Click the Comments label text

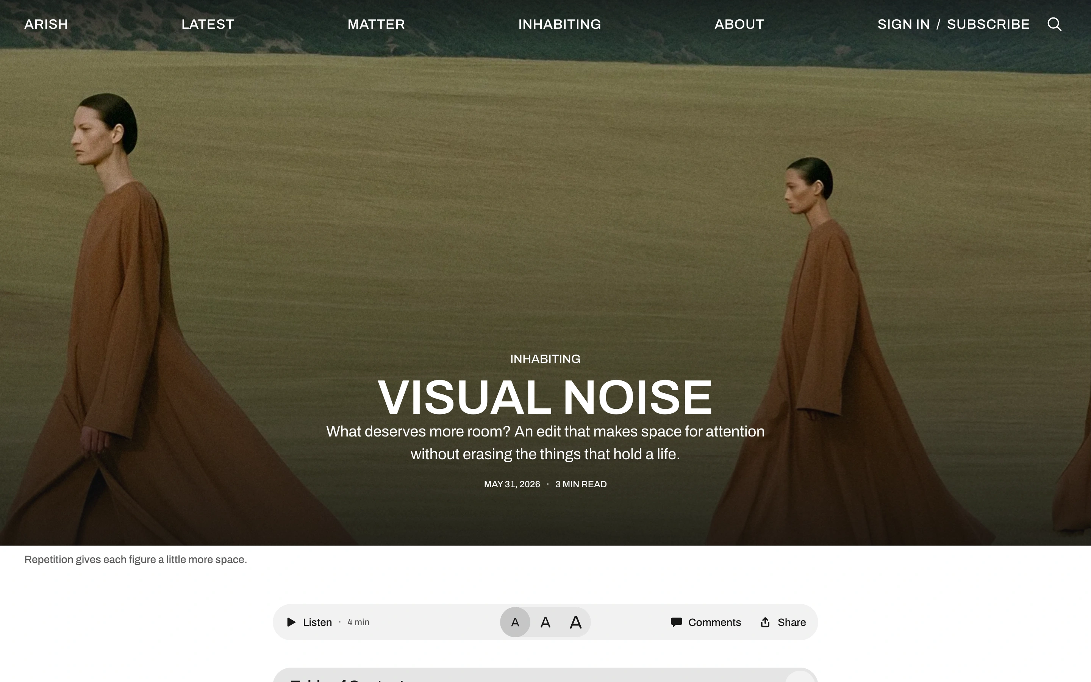click(x=714, y=623)
